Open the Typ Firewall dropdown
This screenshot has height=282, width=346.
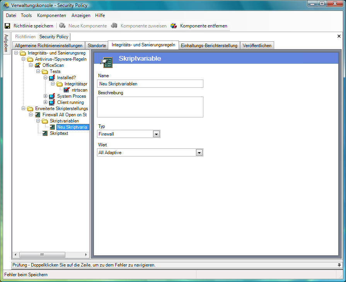point(156,134)
